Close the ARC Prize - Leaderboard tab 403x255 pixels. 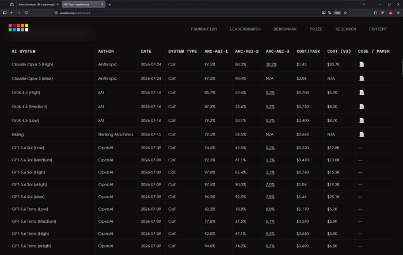[x=102, y=5]
